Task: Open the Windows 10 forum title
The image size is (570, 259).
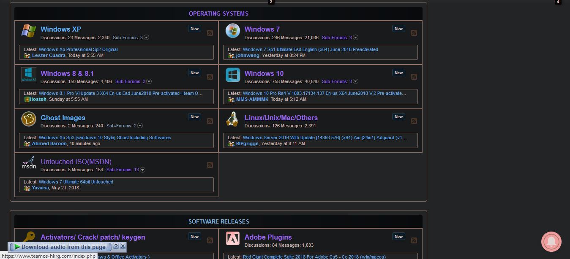Action: [x=264, y=73]
